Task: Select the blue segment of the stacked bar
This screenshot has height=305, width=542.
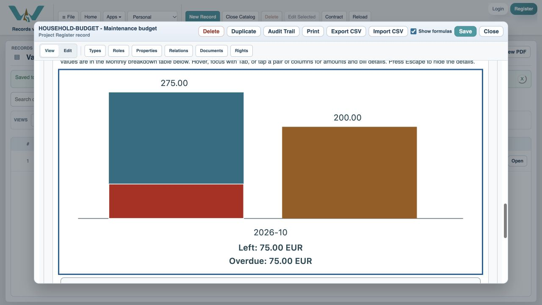Action: click(x=176, y=138)
